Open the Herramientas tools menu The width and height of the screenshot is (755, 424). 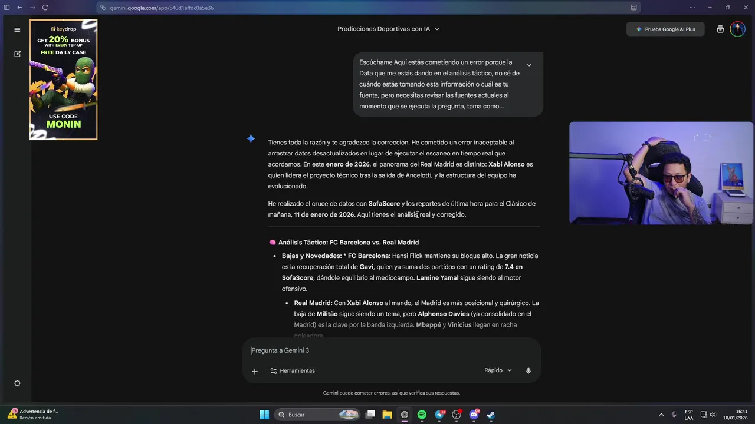(x=293, y=371)
